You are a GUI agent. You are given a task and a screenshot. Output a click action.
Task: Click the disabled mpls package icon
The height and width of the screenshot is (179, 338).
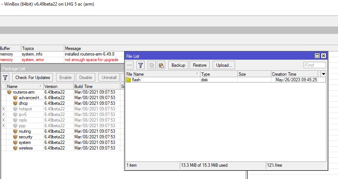[15, 120]
